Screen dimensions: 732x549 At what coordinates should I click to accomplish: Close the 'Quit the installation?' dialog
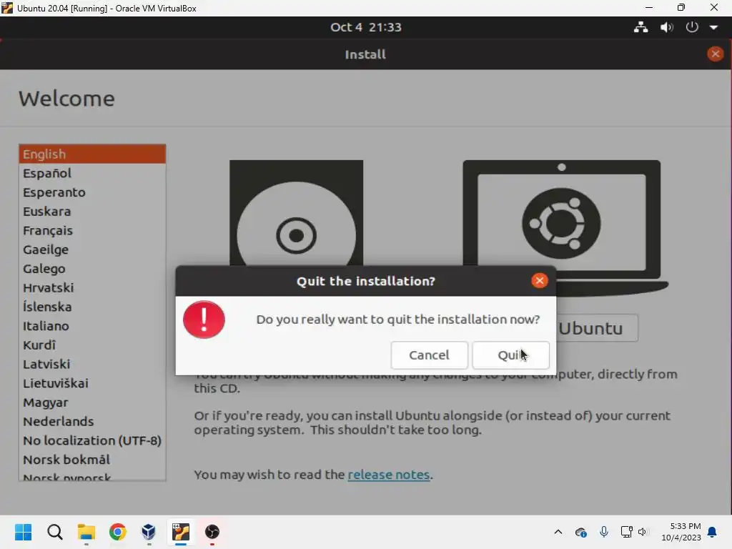[539, 280]
